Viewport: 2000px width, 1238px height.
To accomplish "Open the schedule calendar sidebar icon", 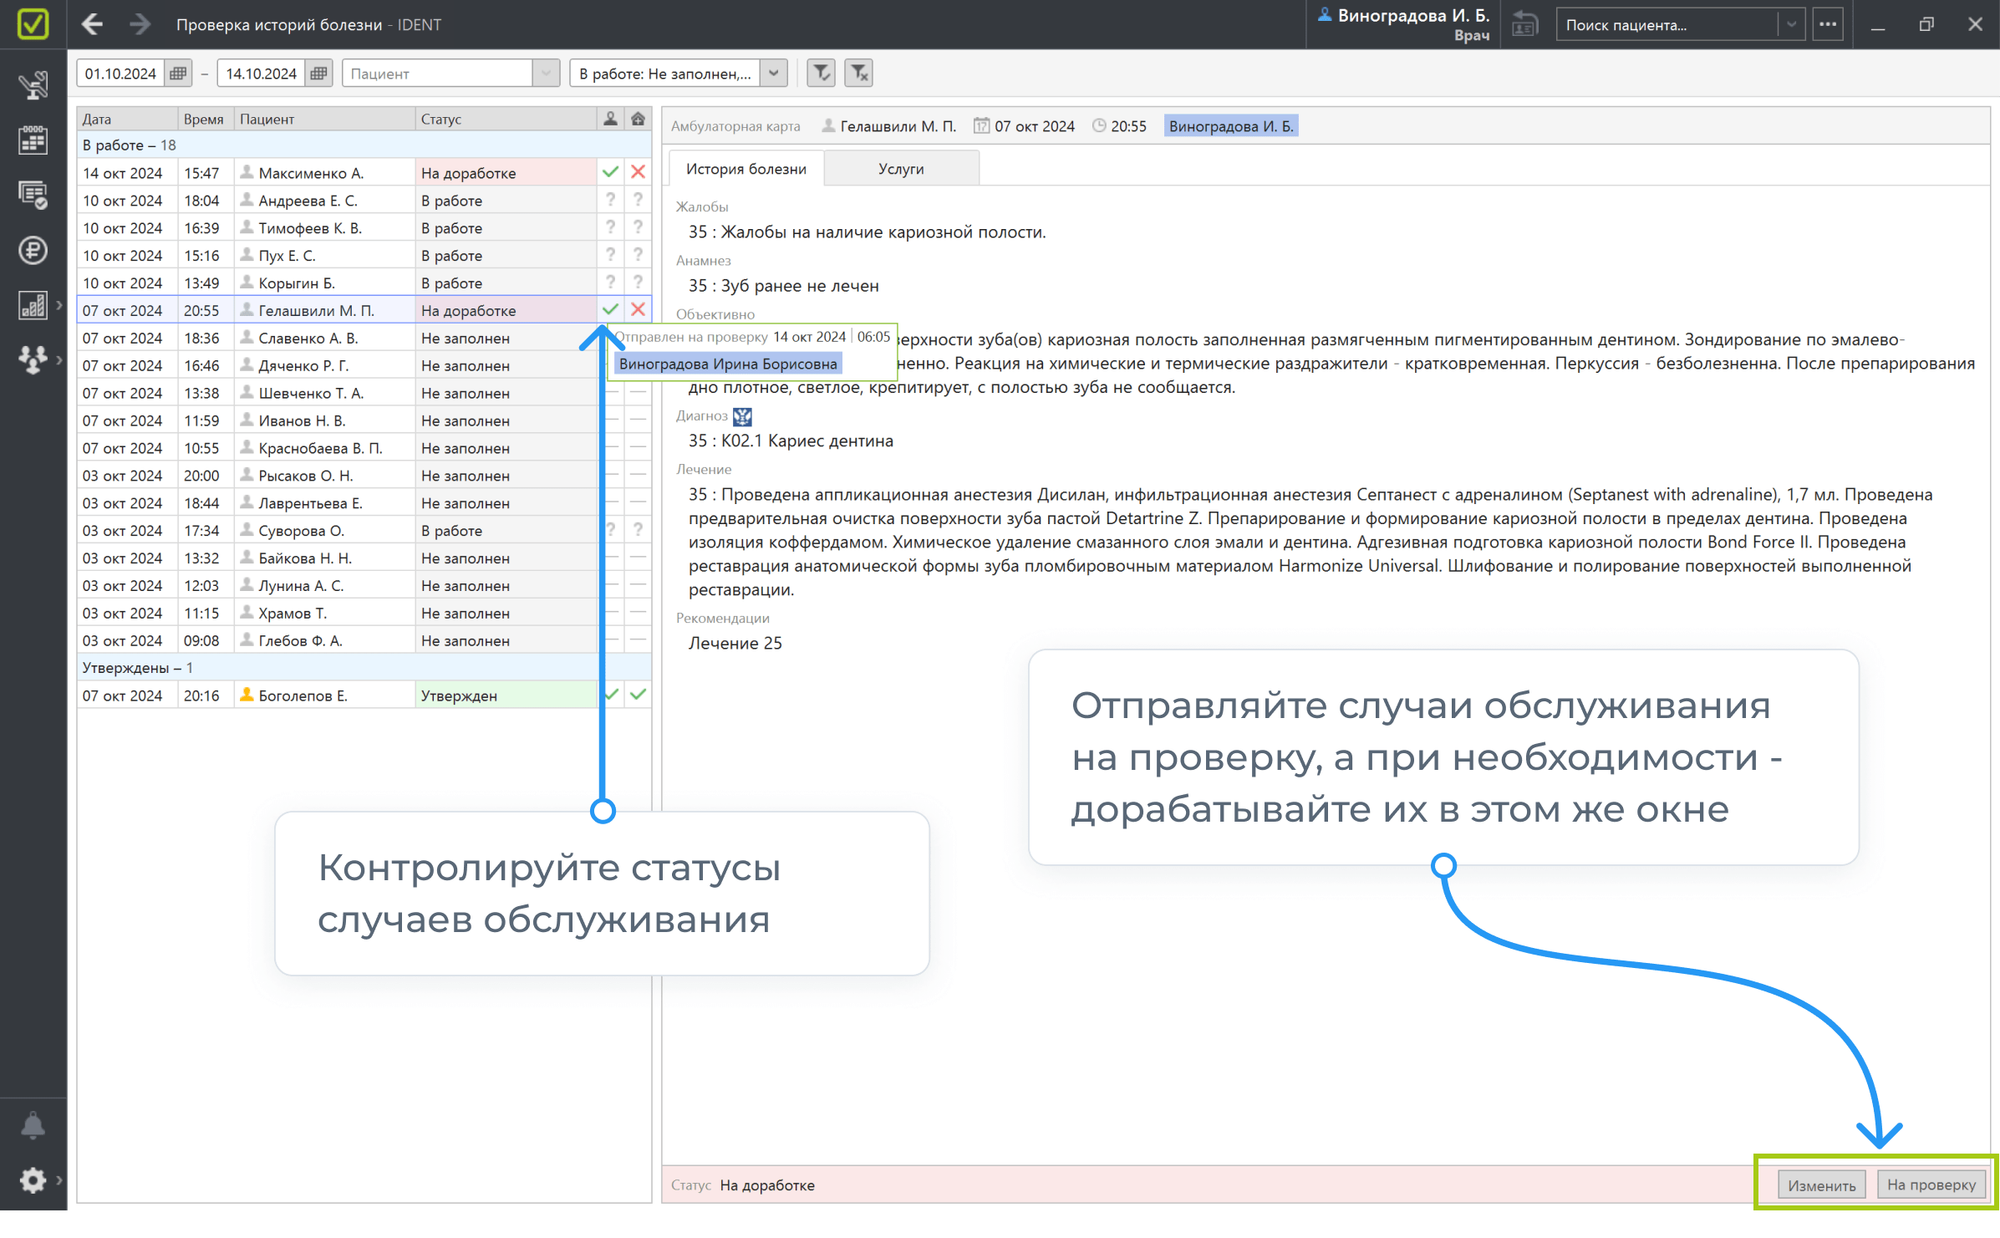I will (x=33, y=140).
